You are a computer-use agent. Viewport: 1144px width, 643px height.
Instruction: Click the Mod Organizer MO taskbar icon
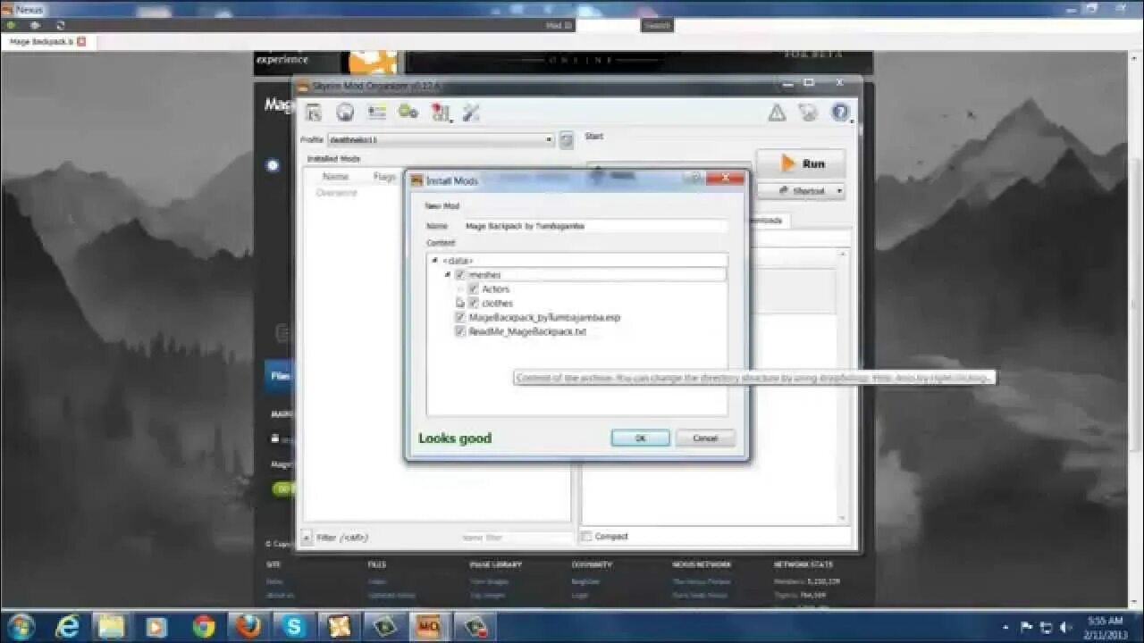pos(428,627)
